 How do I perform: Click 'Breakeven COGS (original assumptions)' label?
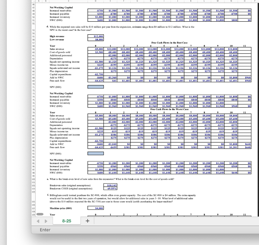click(71, 188)
